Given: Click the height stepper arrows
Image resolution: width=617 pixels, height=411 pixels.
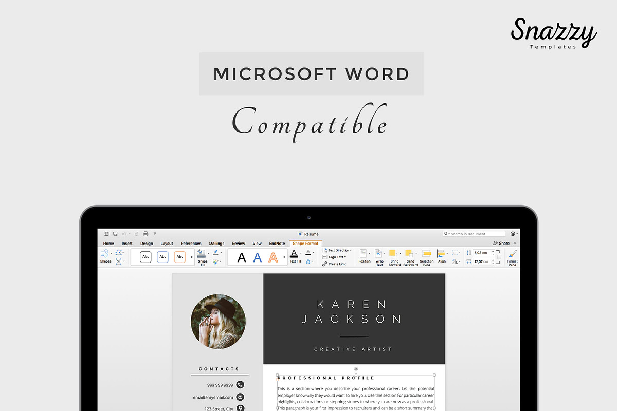Looking at the screenshot, I should 493,253.
